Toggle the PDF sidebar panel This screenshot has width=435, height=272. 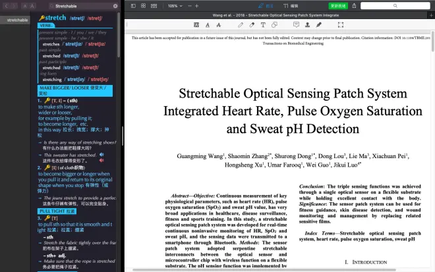pyautogui.click(x=133, y=6)
